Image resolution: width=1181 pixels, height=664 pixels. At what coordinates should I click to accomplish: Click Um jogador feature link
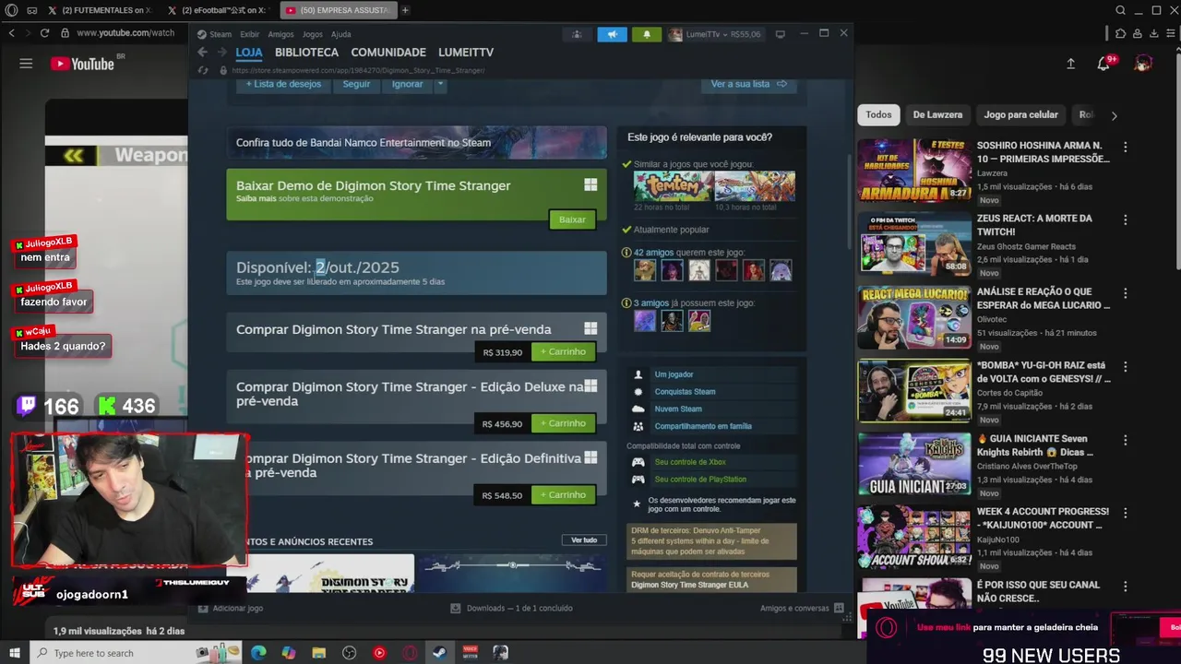tap(674, 374)
